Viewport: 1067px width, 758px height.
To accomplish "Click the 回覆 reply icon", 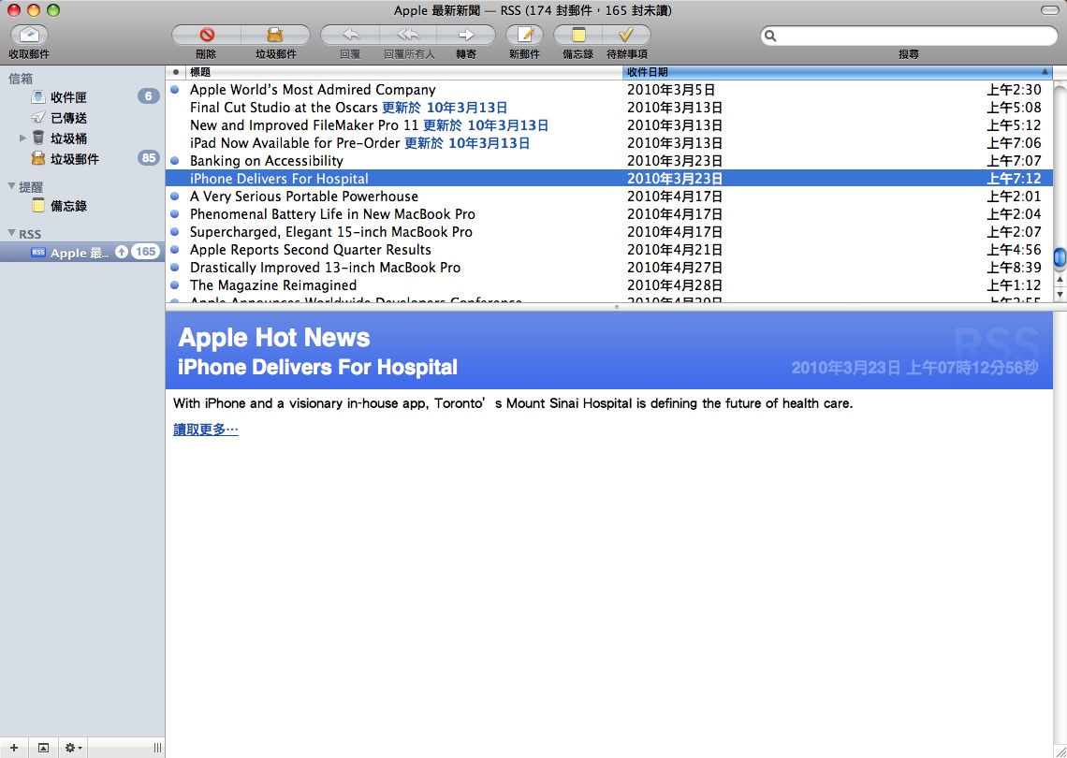I will click(349, 35).
